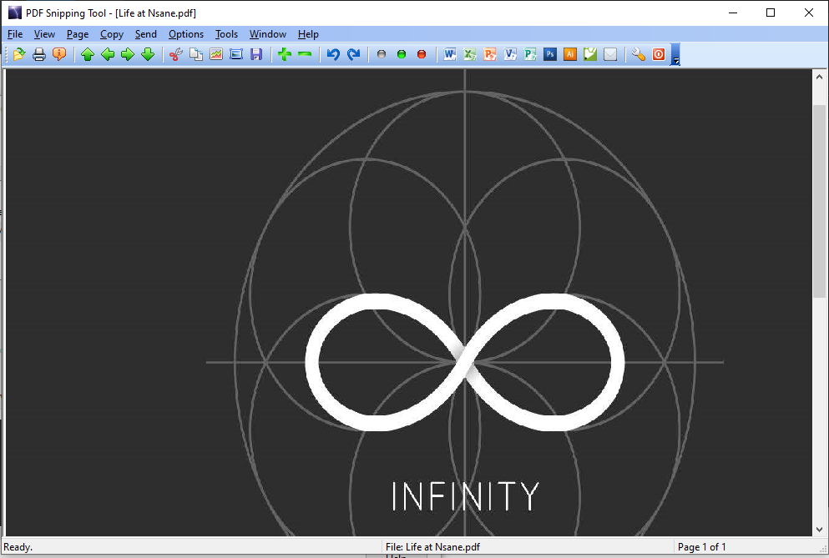
Task: Open the Tools menu
Action: click(x=226, y=34)
